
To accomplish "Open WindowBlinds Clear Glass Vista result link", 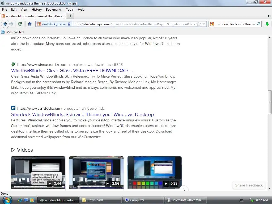I will coord(72,71).
